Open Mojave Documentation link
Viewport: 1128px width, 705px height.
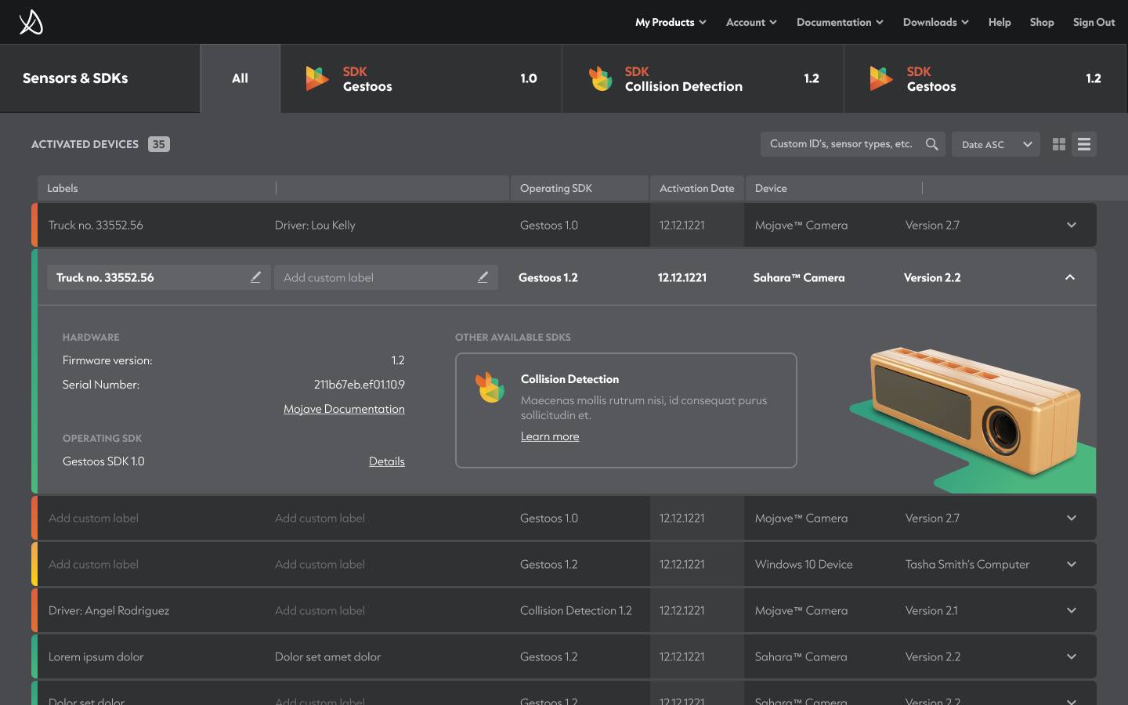pos(344,409)
